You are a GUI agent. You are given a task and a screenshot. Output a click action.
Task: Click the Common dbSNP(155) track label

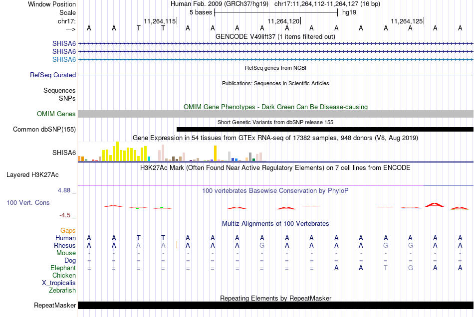pos(44,129)
